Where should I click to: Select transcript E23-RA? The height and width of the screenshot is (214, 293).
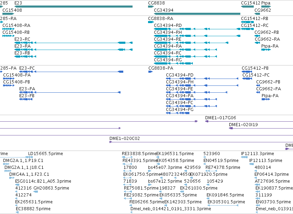tap(73, 50)
